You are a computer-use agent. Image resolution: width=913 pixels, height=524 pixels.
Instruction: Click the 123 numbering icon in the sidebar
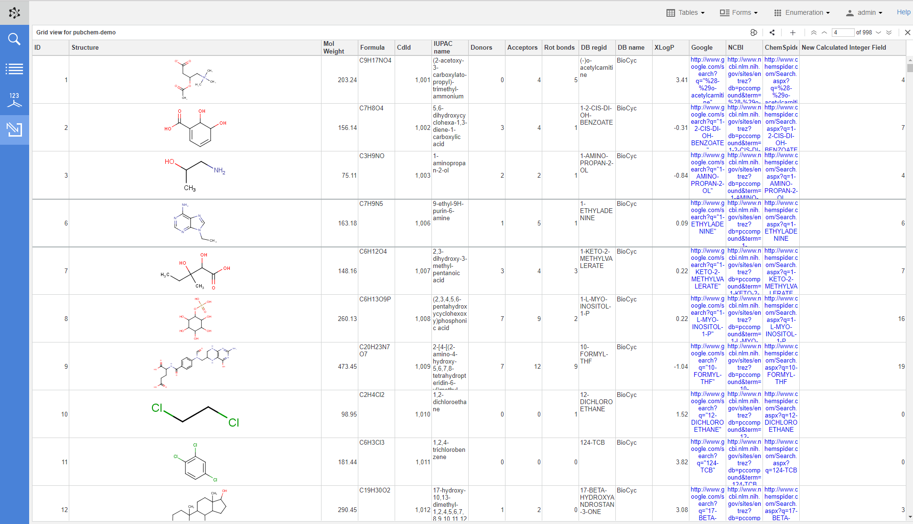pyautogui.click(x=14, y=99)
